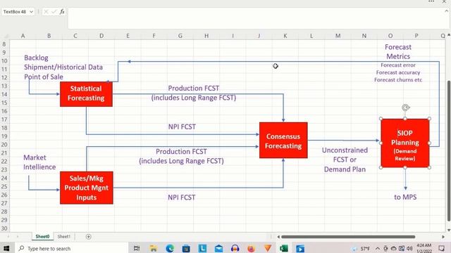Add a new sheet with the plus button
Viewport: 451px width, 253px height.
point(89,237)
